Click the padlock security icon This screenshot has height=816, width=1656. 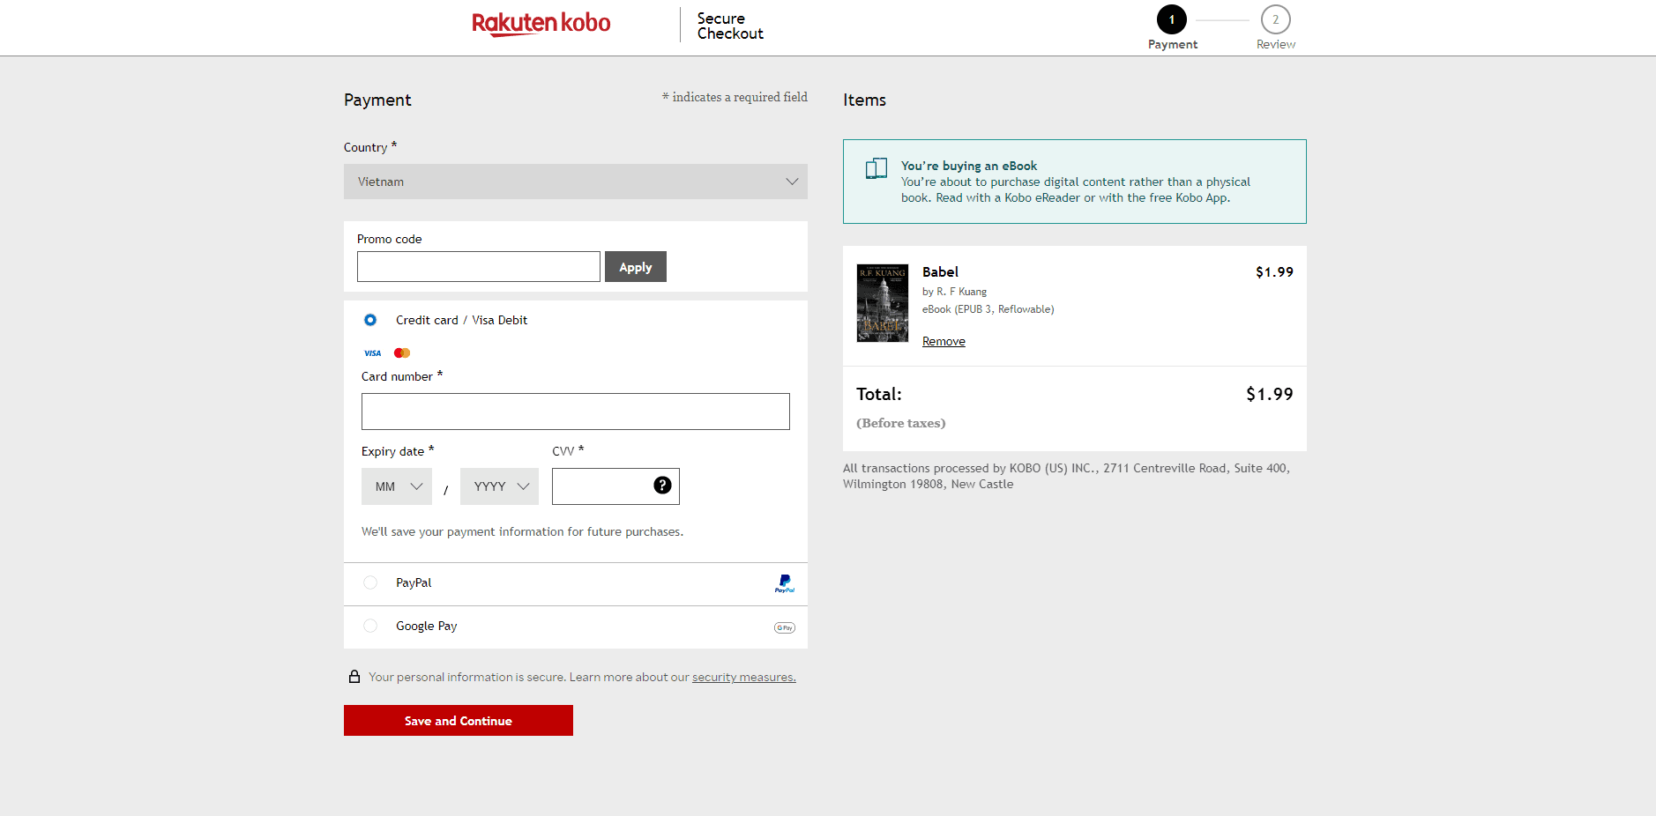coord(354,677)
